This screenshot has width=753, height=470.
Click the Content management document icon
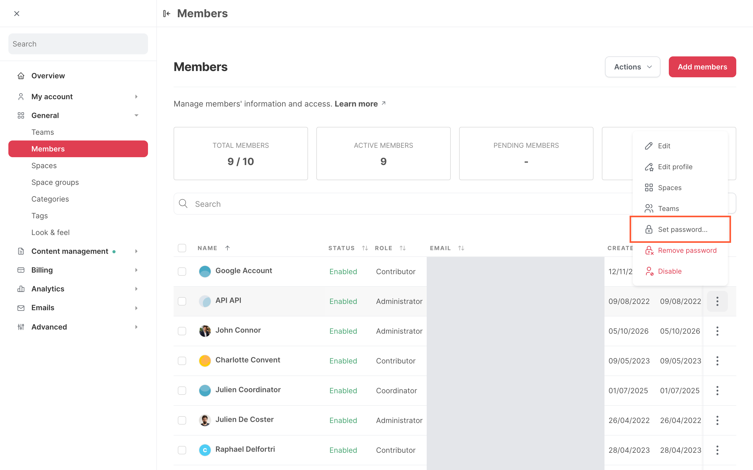(x=21, y=251)
